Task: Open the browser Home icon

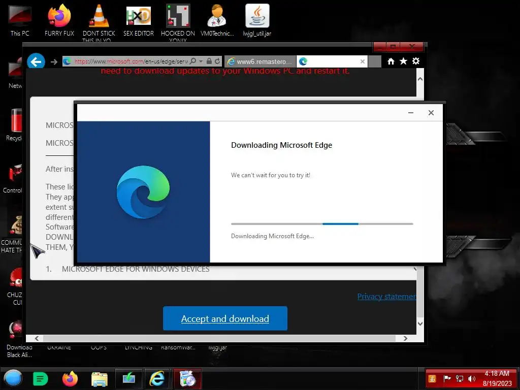Action: click(391, 61)
